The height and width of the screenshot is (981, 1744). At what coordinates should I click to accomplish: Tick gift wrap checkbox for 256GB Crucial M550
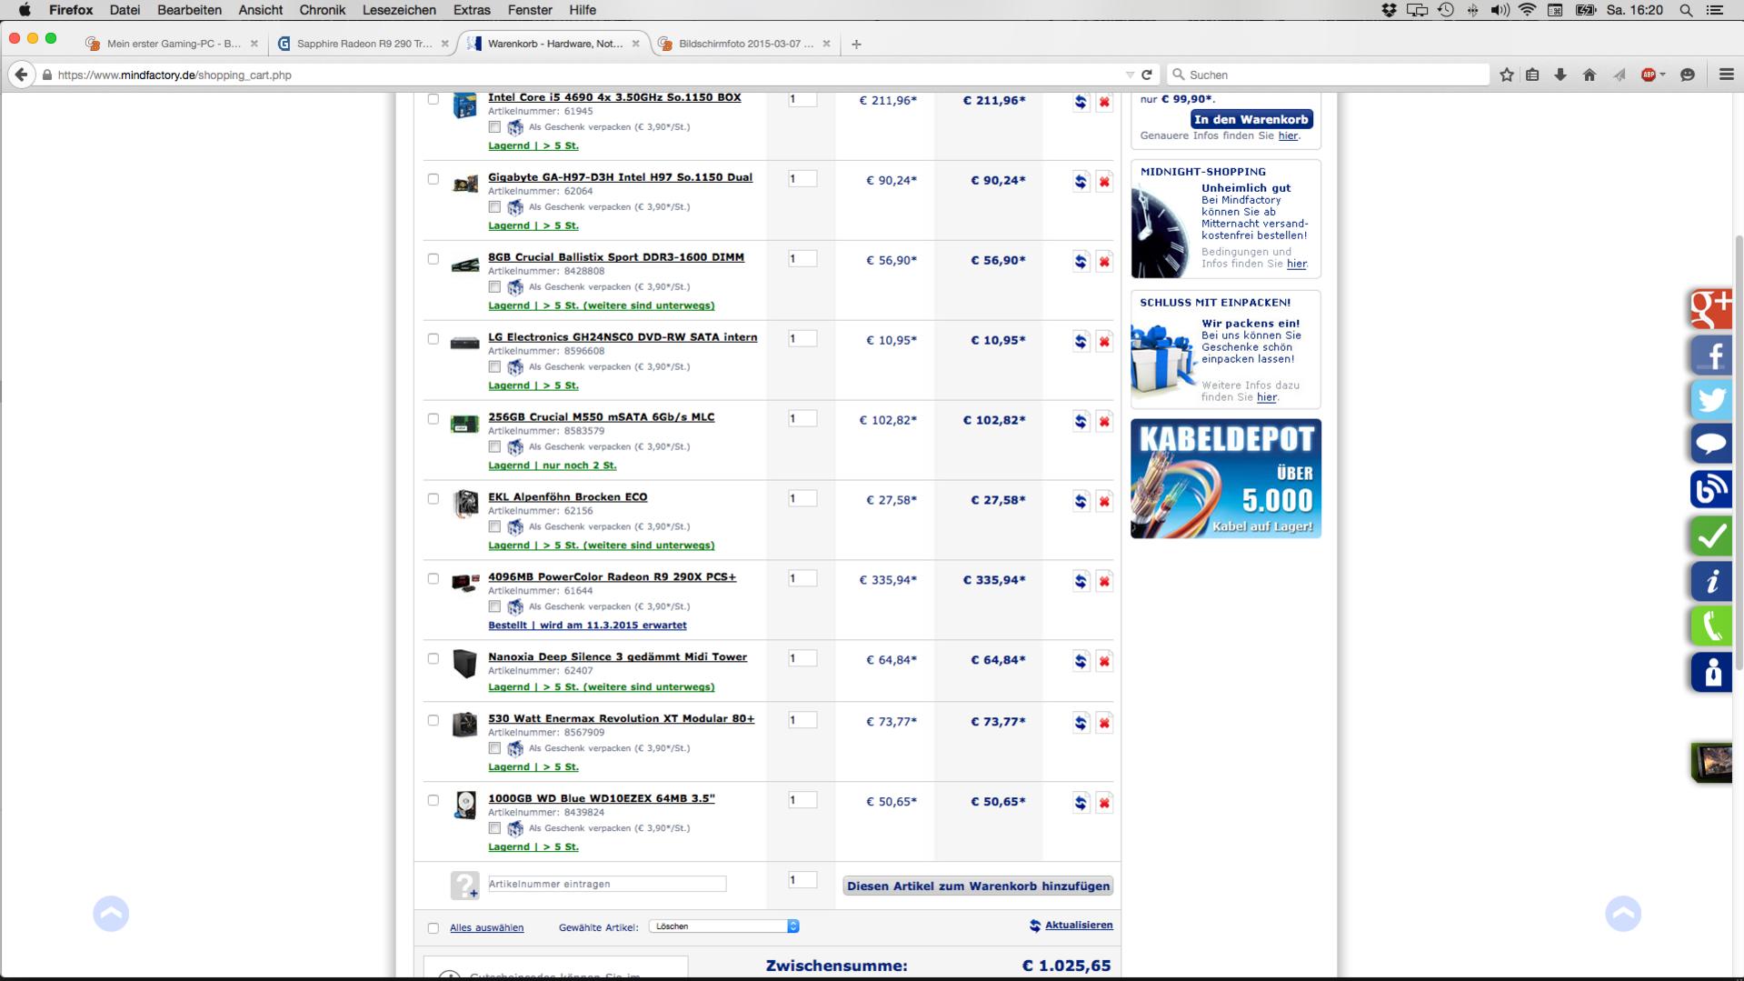494,446
